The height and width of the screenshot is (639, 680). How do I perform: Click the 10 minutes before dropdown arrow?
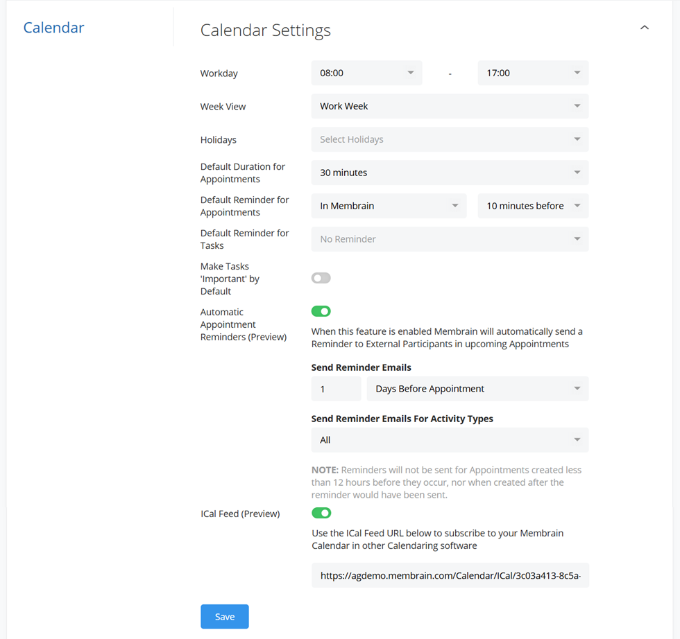coord(577,206)
